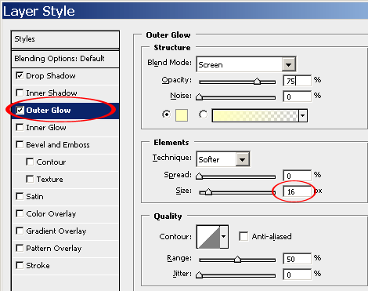This screenshot has height=291, width=368.
Task: Enable the Color Overlay checkbox
Action: 20,213
